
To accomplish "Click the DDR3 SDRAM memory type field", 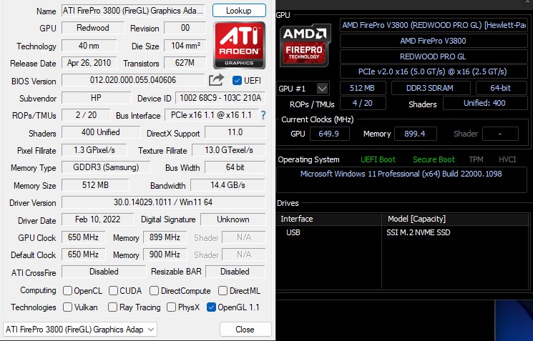I will click(x=431, y=89).
